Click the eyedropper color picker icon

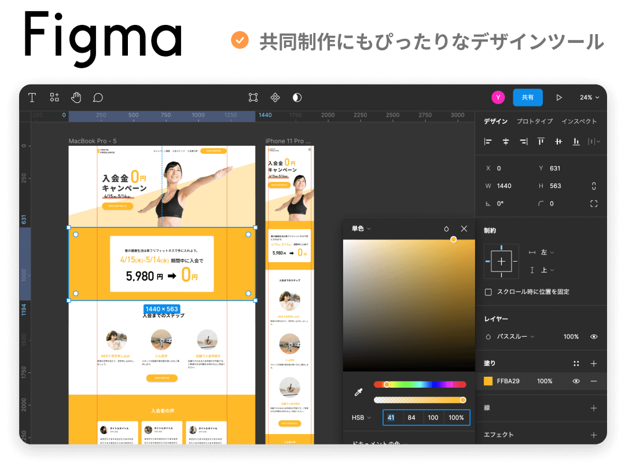(x=358, y=393)
